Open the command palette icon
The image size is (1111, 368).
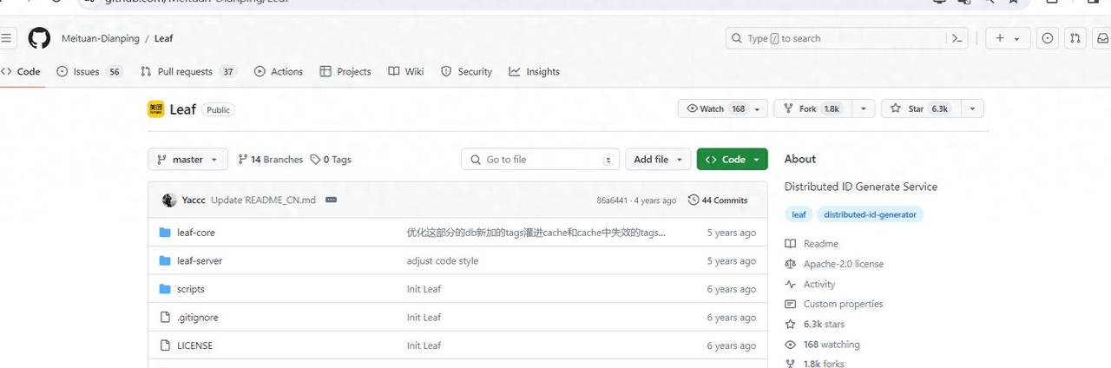pos(957,38)
